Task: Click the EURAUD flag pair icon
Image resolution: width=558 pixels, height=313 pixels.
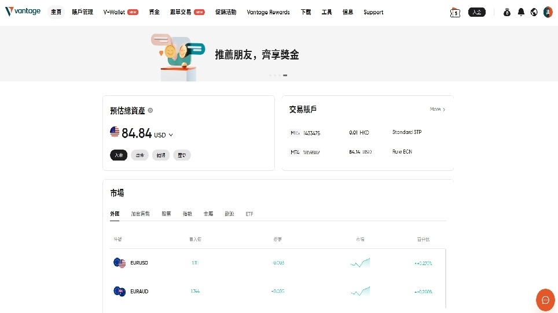Action: pos(120,291)
